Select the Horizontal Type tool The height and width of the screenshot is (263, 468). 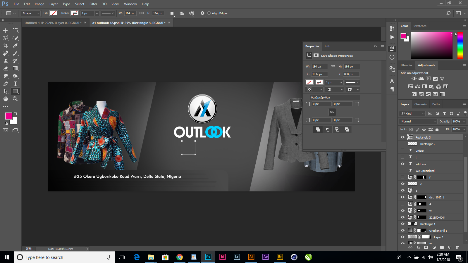click(x=15, y=84)
